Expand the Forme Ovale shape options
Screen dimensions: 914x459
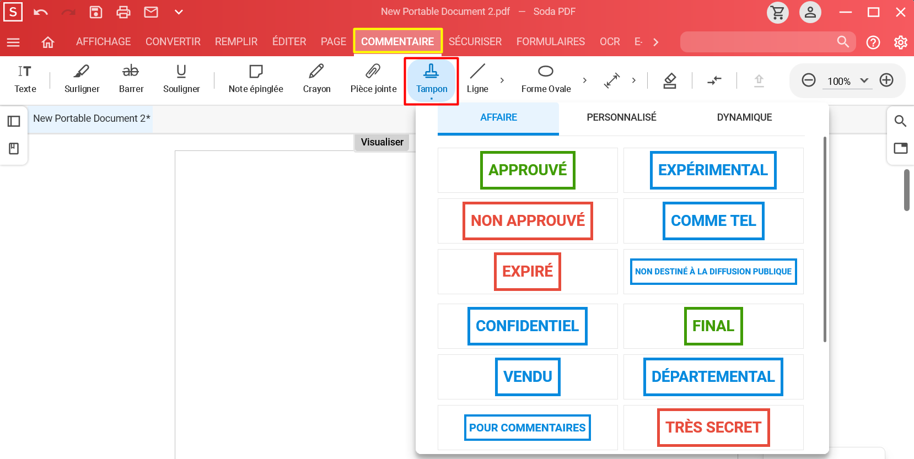tap(584, 80)
